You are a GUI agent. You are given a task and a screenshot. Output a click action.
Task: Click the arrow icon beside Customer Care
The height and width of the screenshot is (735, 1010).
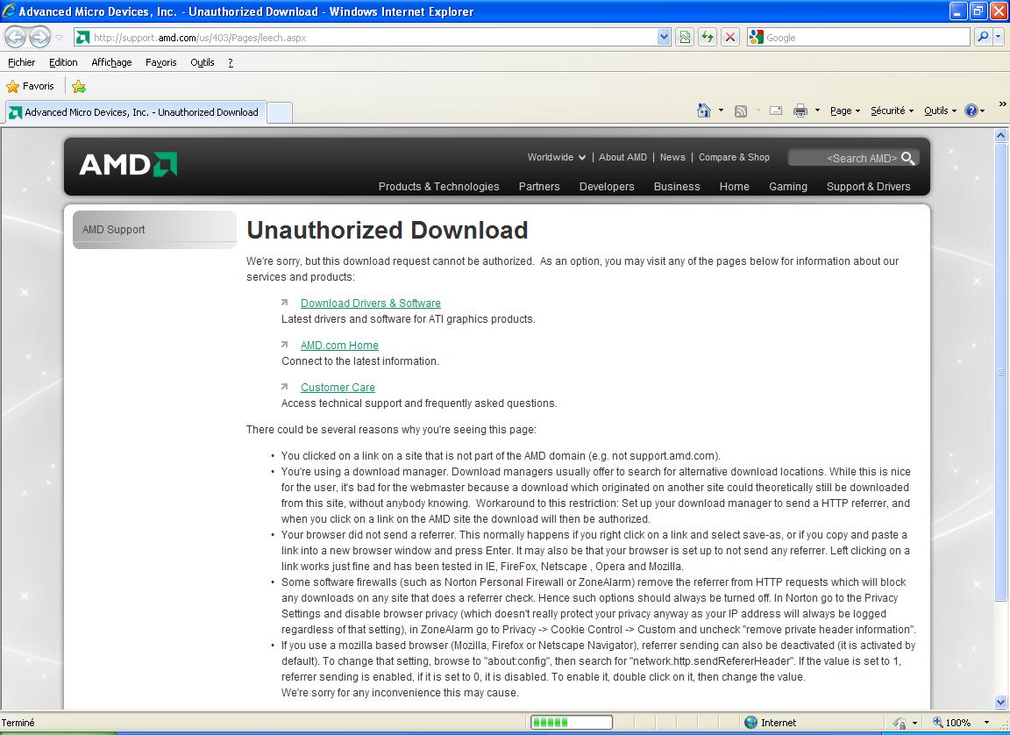click(284, 387)
